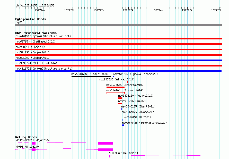Screen dimensions: 229x159
Task: Click the left arrowhead of the ruler
Action: (16, 8)
